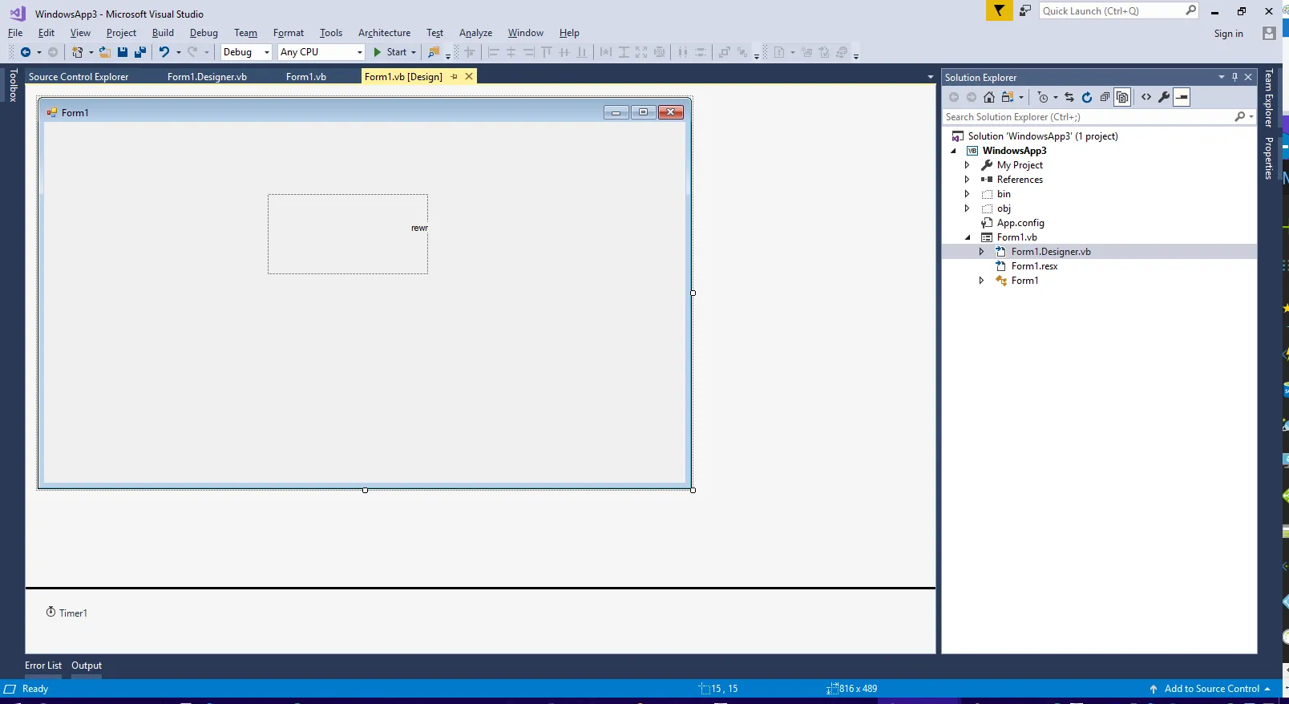Click the Solution and Folder view switch icon
The width and height of the screenshot is (1289, 704).
tap(1008, 97)
